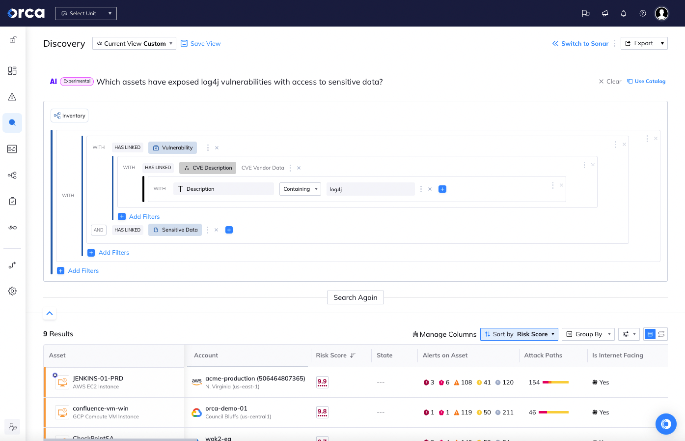This screenshot has height=441, width=685.
Task: Open notifications via the bell icon
Action: pos(623,13)
